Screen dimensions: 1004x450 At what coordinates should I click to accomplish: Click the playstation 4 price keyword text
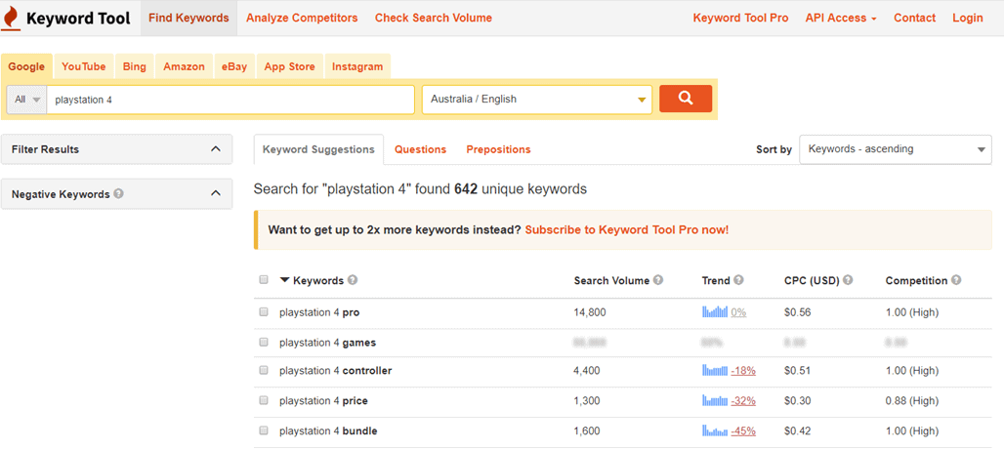pos(323,401)
